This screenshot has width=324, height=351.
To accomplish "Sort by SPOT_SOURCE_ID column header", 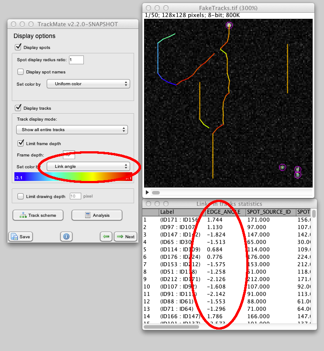I will 271,212.
